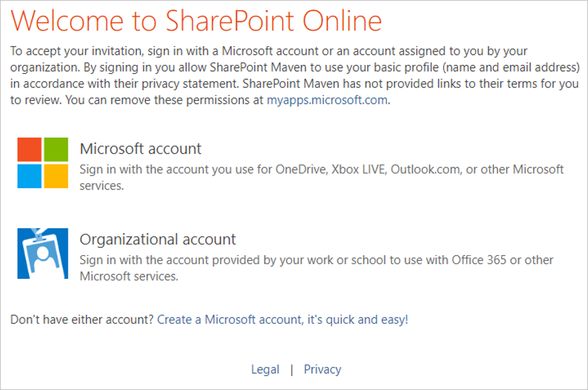Select the Organizational account ID badge icon
588x390 pixels.
point(43,253)
